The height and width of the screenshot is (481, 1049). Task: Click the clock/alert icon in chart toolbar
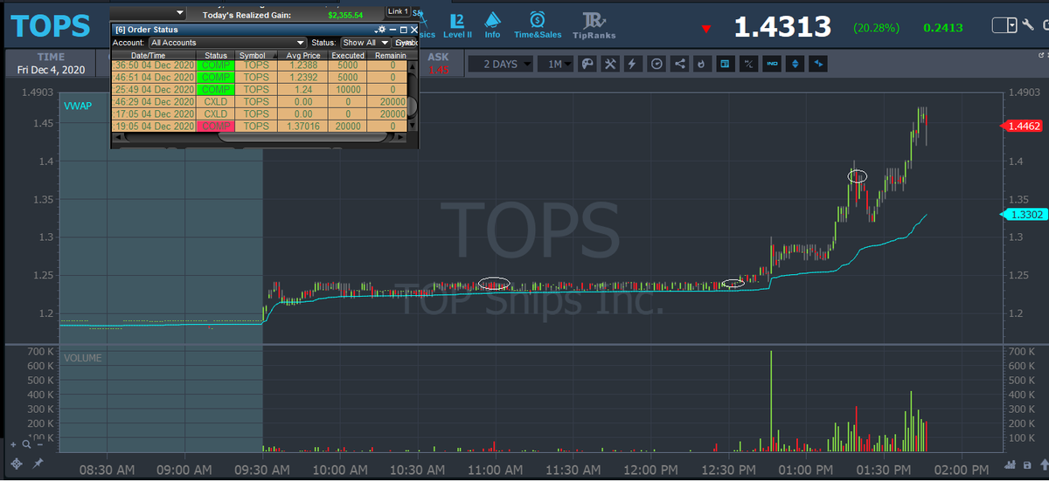pos(656,64)
